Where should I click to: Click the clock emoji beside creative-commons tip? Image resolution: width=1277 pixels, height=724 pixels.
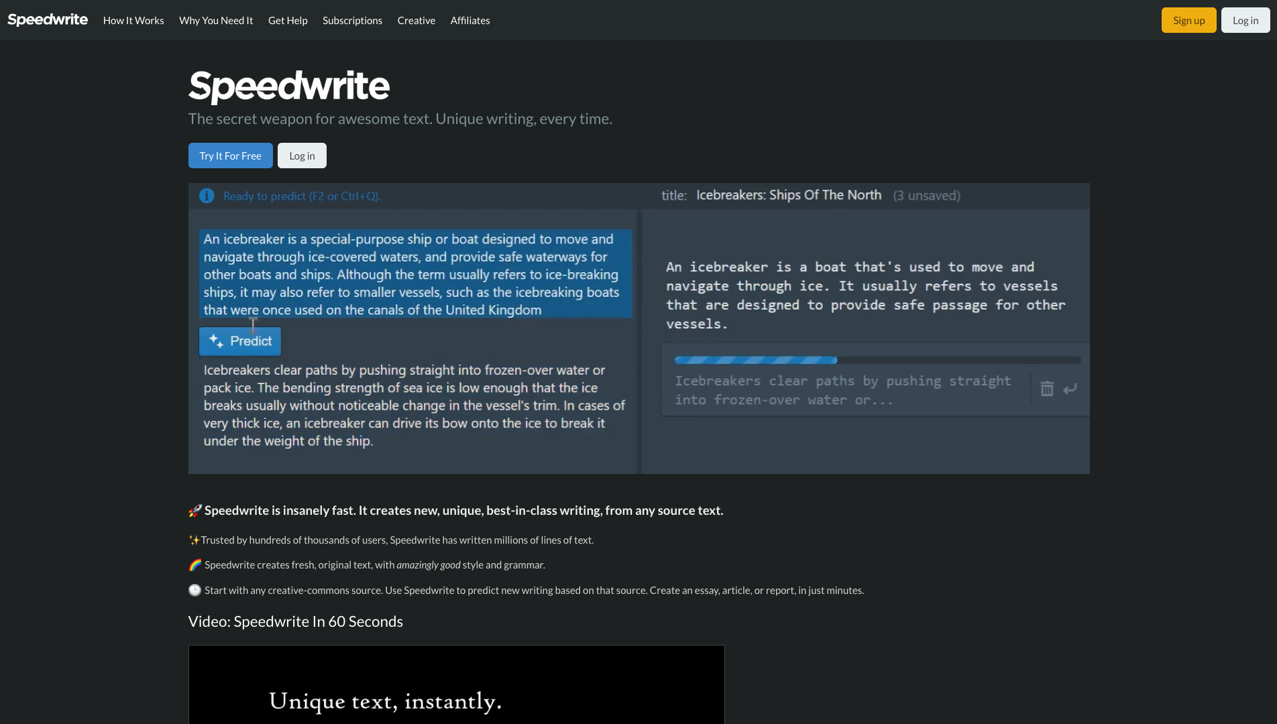195,590
